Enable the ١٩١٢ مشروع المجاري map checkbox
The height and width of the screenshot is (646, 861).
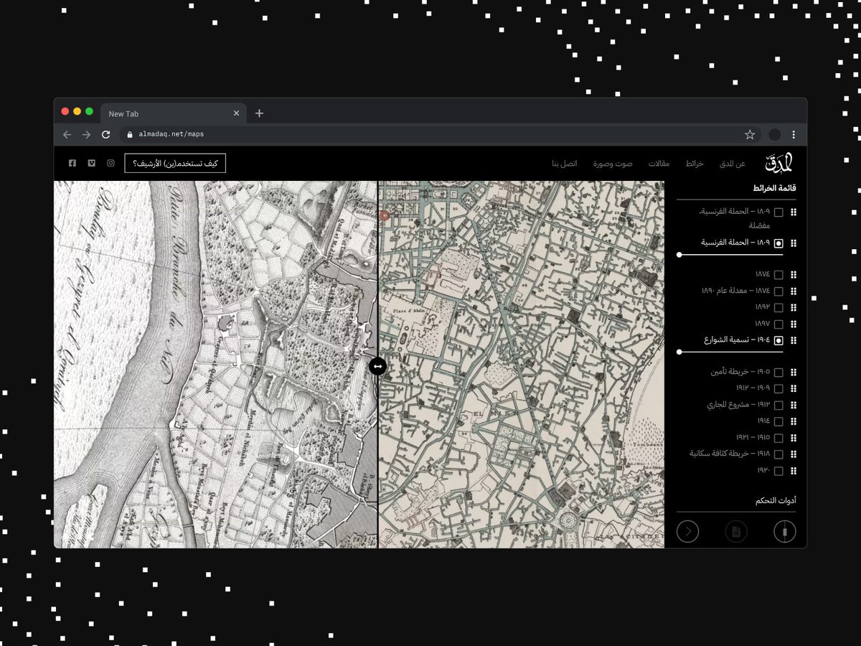coord(778,405)
